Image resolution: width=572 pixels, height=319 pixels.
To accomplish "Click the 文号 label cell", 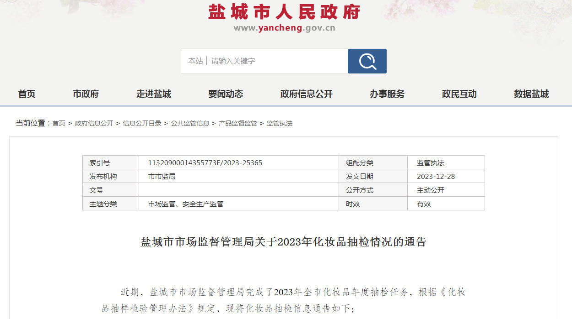I will pos(111,190).
